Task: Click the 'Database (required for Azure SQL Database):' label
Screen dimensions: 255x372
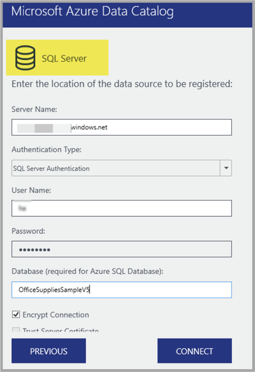Action: click(87, 271)
